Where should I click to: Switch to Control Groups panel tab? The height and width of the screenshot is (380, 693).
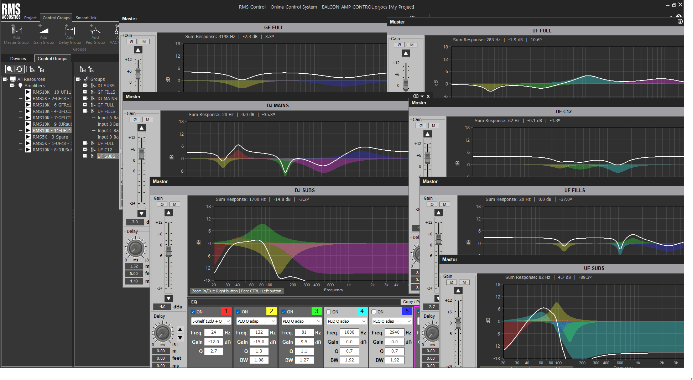click(x=52, y=59)
